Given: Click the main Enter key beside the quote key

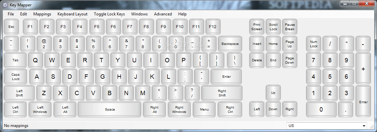Looking at the screenshot, I should (x=226, y=77).
